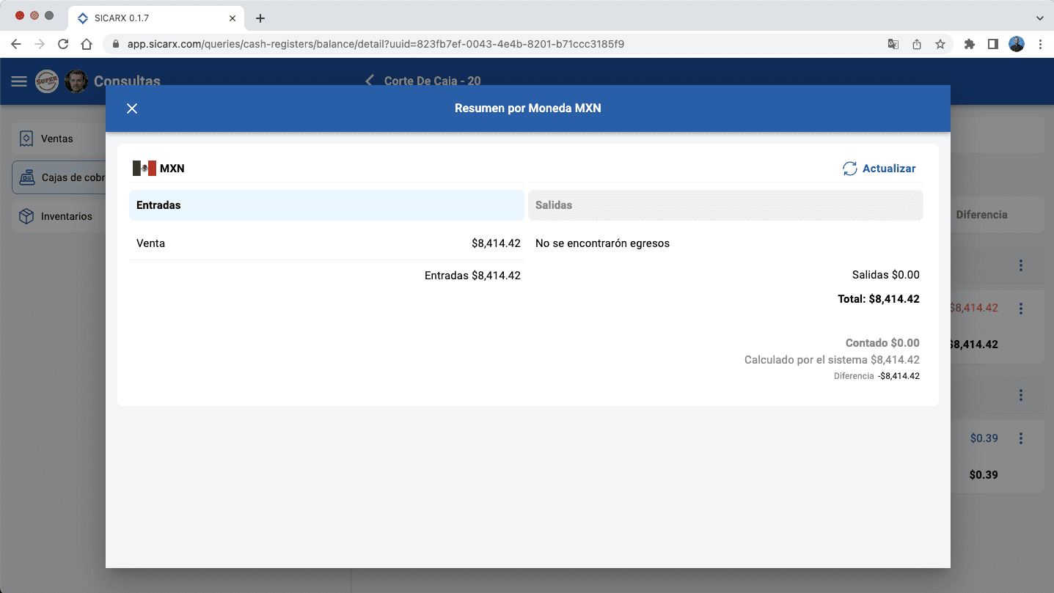Click the Actualizar refresh button
Screen dimensions: 1054x593
tap(879, 169)
